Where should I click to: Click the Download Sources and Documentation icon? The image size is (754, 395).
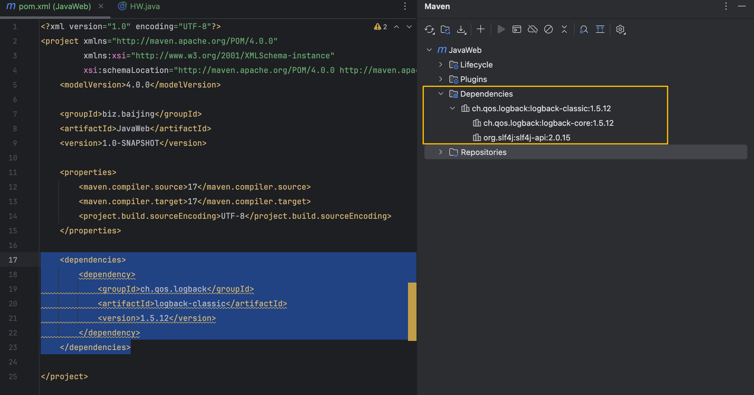click(x=461, y=29)
